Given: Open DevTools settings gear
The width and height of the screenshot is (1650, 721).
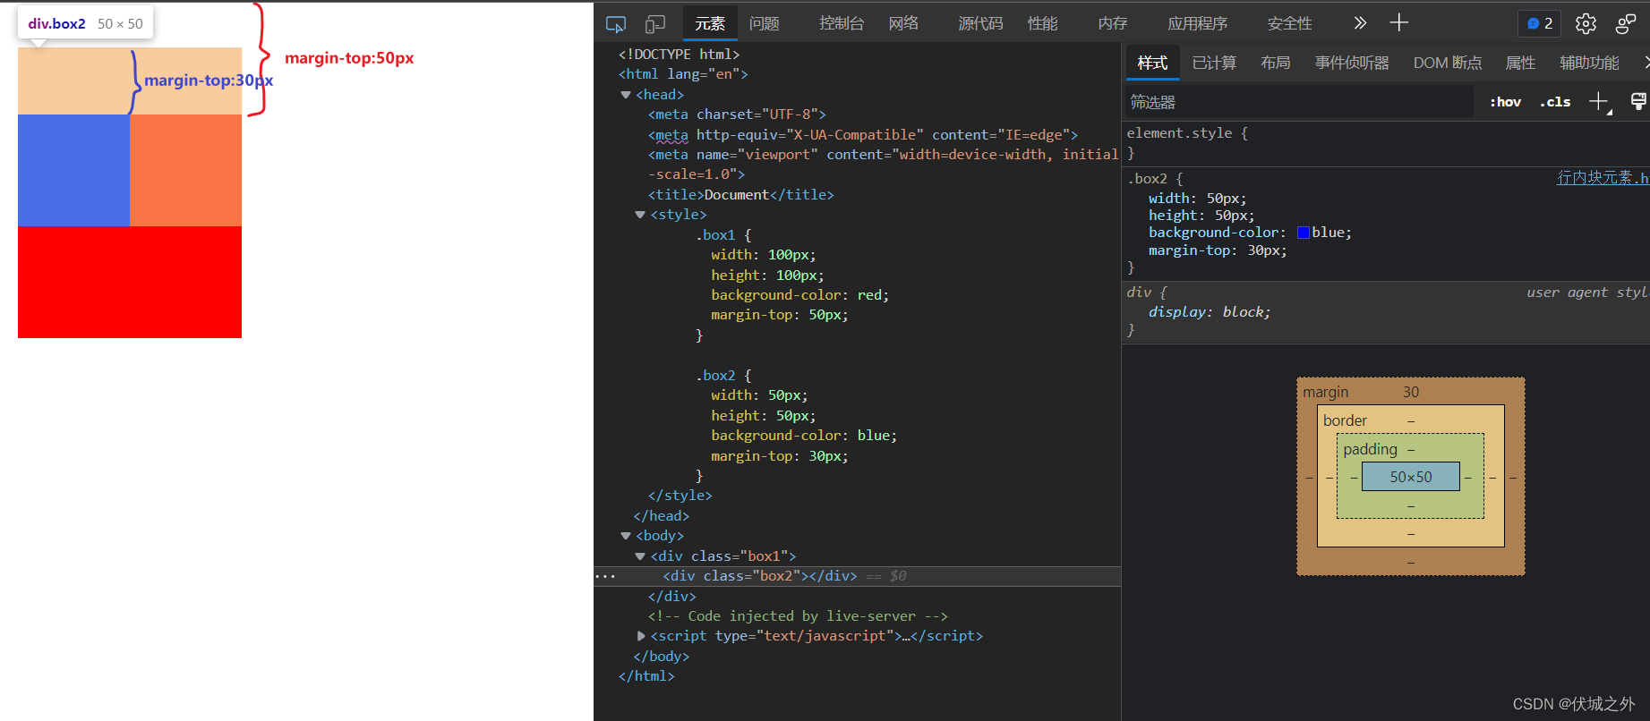Looking at the screenshot, I should [x=1586, y=24].
